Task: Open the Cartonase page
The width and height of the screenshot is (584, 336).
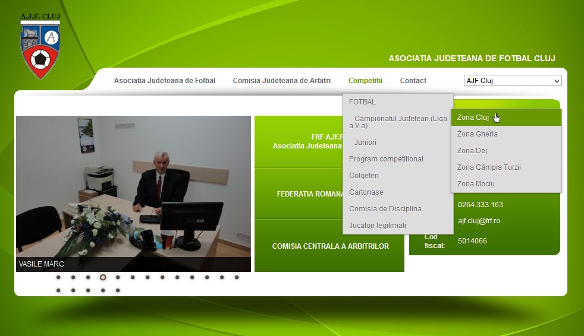Action: click(398, 192)
